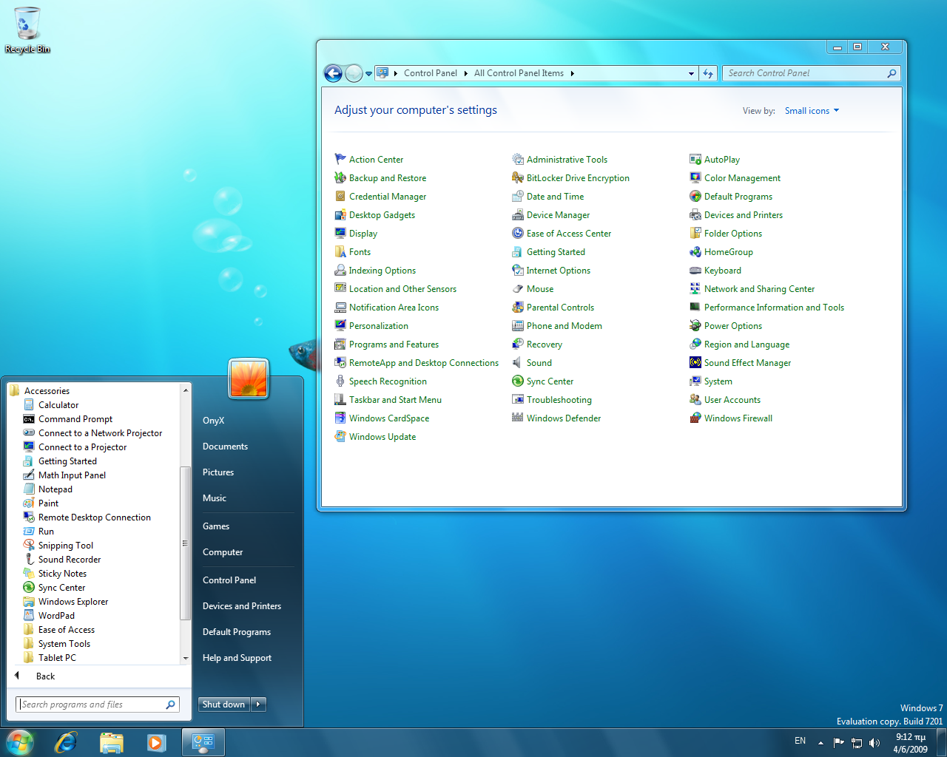
Task: Open the Credential Manager icon
Action: tap(340, 196)
